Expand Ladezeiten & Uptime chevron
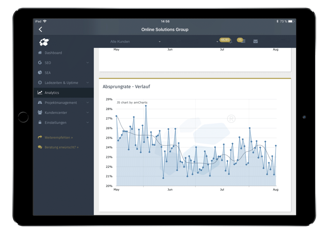The height and width of the screenshot is (234, 329). point(88,83)
